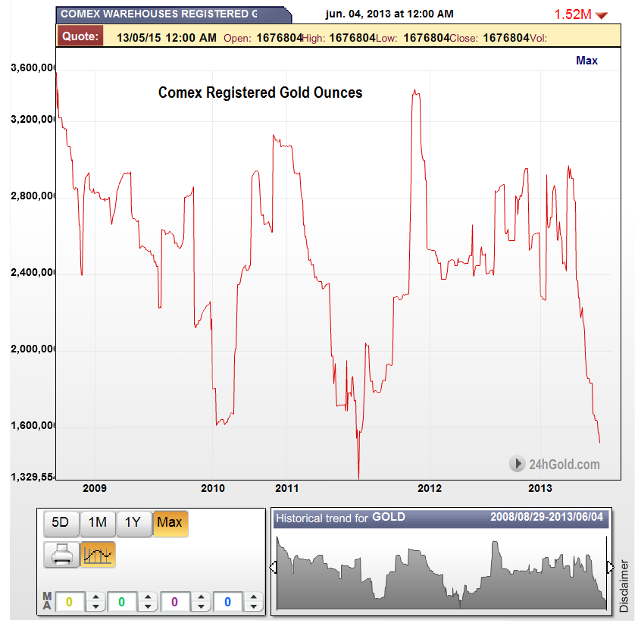Open the 24hGold.com link
Screen dimensions: 638x623
[x=555, y=464]
